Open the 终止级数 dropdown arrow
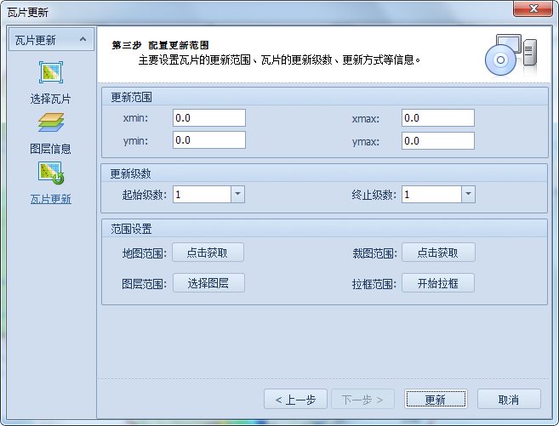This screenshot has width=559, height=426. pos(468,195)
